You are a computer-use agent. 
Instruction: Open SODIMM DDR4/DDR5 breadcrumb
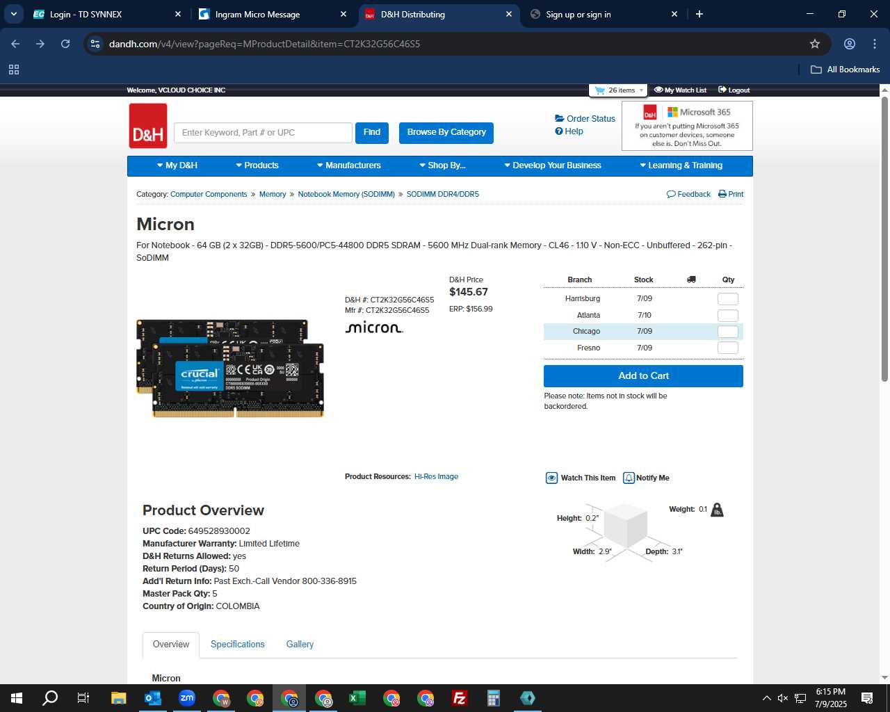pyautogui.click(x=443, y=195)
